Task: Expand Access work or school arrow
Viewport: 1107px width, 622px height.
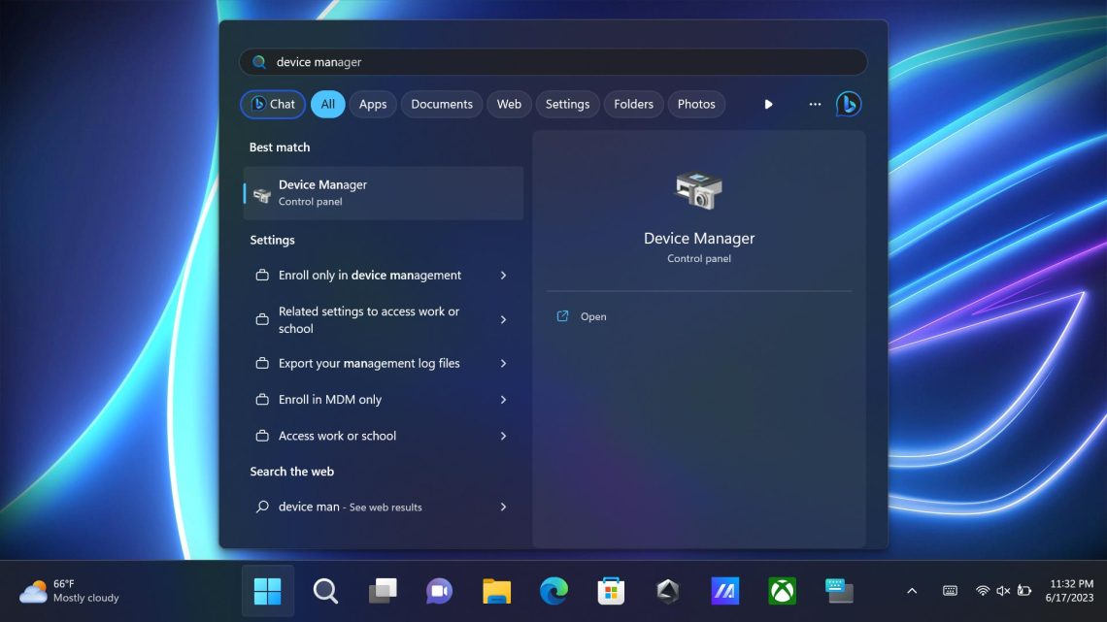Action: pyautogui.click(x=503, y=436)
